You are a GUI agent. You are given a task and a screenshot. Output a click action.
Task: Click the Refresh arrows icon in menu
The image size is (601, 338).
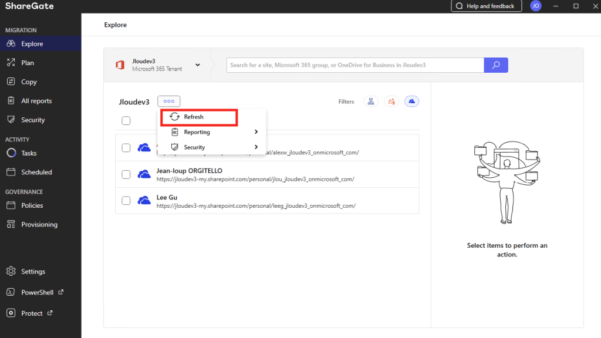[175, 117]
